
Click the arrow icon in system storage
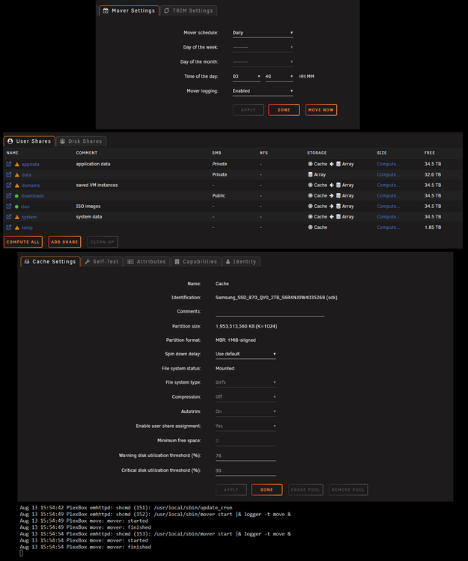332,217
